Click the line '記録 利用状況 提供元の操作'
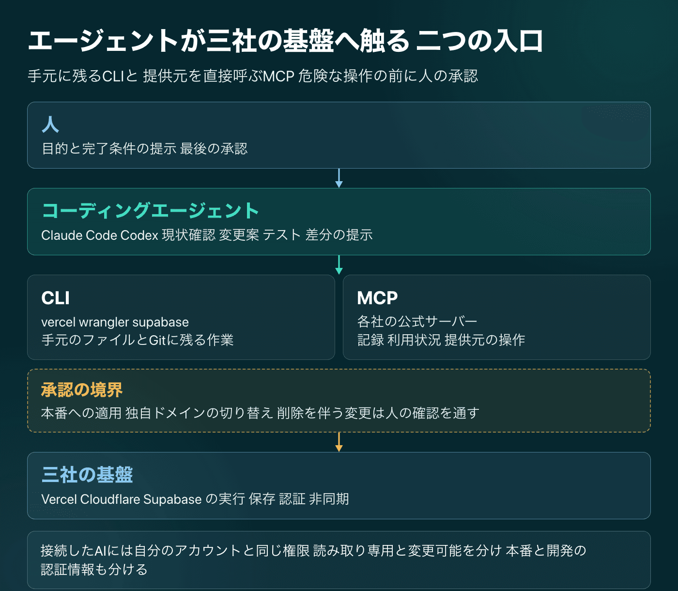 [441, 340]
